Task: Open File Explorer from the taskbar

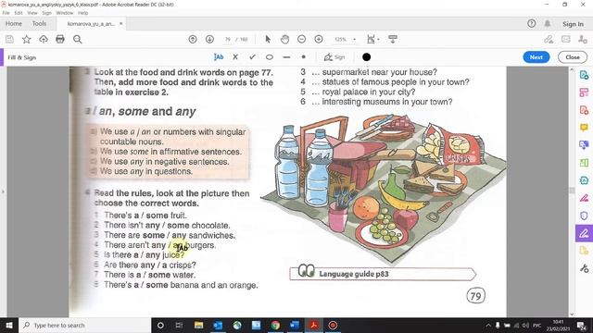Action: (198, 325)
